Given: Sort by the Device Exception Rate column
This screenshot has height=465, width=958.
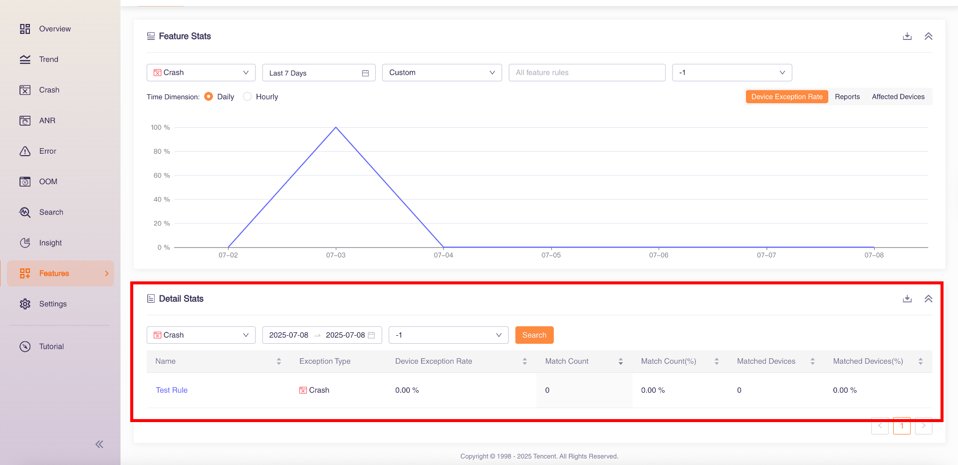Looking at the screenshot, I should click(x=525, y=361).
